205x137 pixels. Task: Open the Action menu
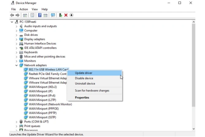coord(24,9)
